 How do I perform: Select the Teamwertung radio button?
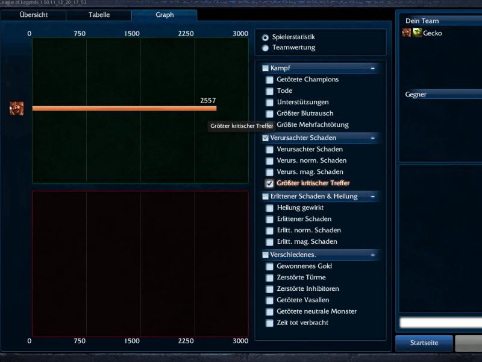coord(266,48)
